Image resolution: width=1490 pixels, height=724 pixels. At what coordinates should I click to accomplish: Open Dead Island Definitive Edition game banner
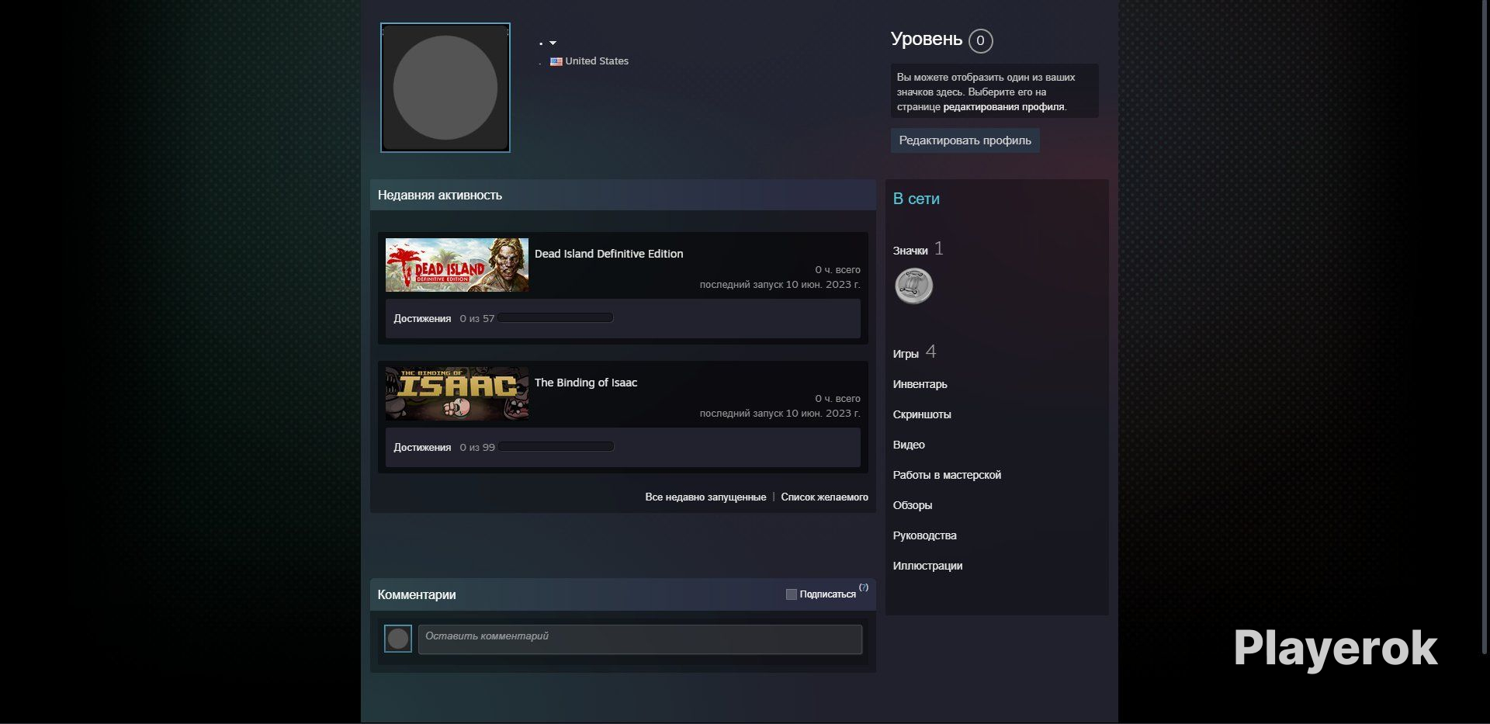tap(457, 265)
